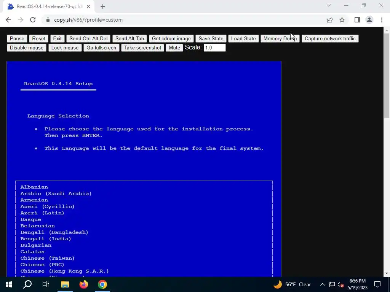Viewport: 390px width, 292px height.
Task: Click the share page icon
Action: pyautogui.click(x=330, y=20)
